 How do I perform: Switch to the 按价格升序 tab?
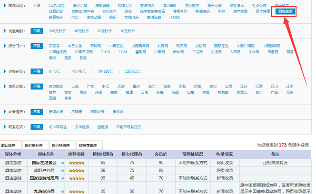35,145
